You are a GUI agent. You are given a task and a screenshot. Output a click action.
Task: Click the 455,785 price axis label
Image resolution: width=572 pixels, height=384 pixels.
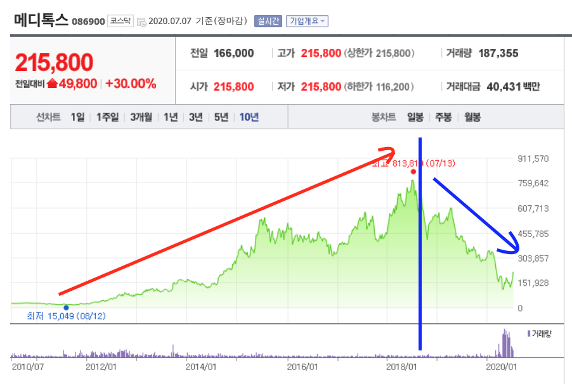click(x=533, y=234)
